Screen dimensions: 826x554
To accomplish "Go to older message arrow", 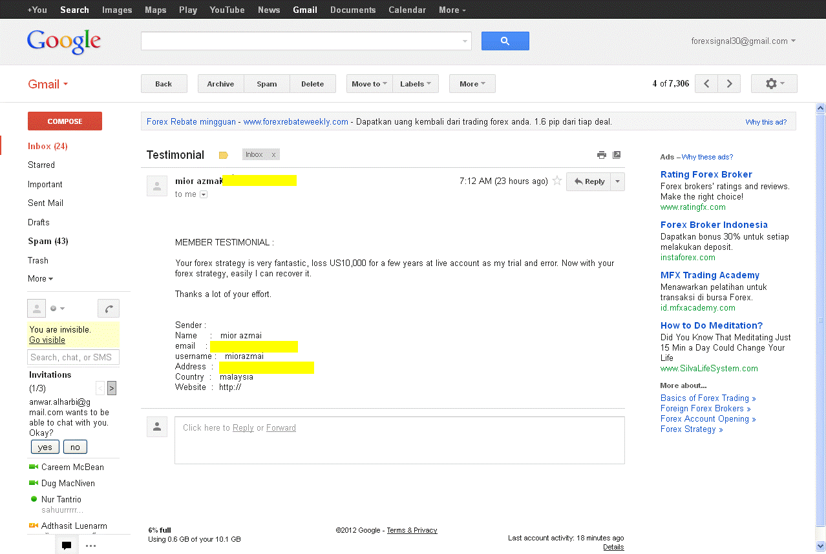I will coord(730,84).
